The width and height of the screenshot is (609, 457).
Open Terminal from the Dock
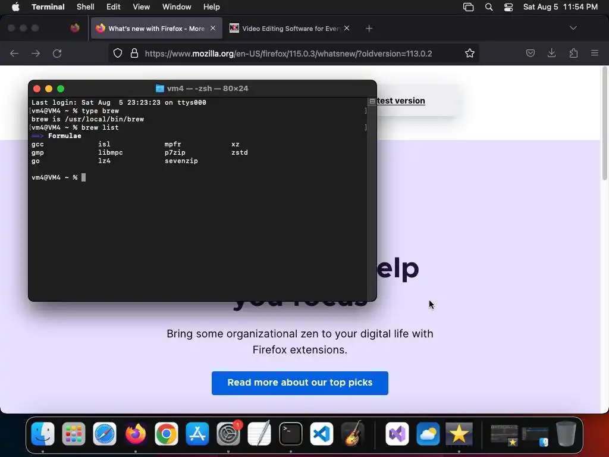point(290,434)
